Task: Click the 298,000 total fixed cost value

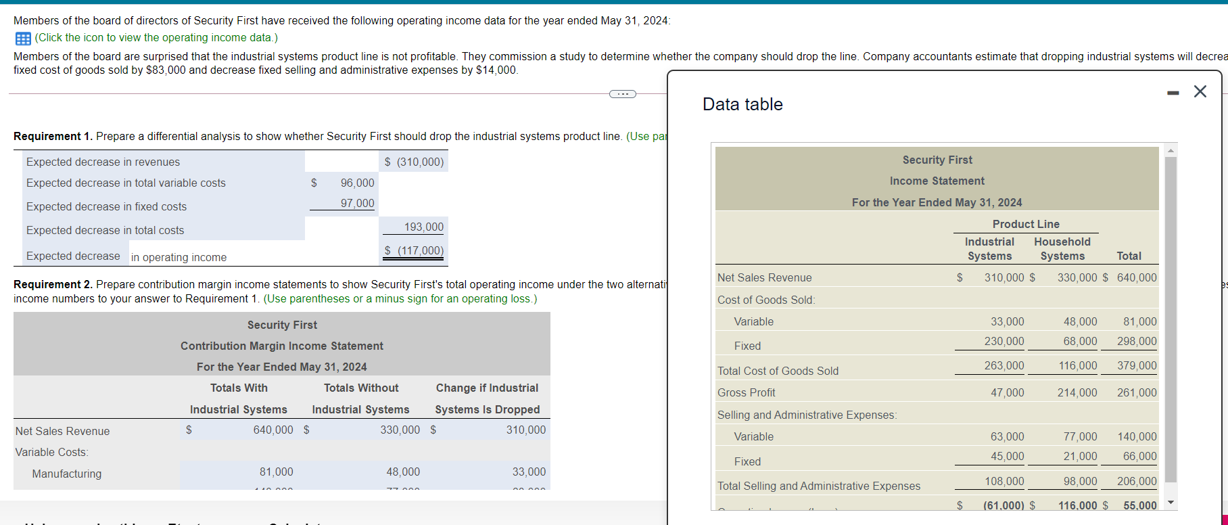Action: [x=1137, y=341]
